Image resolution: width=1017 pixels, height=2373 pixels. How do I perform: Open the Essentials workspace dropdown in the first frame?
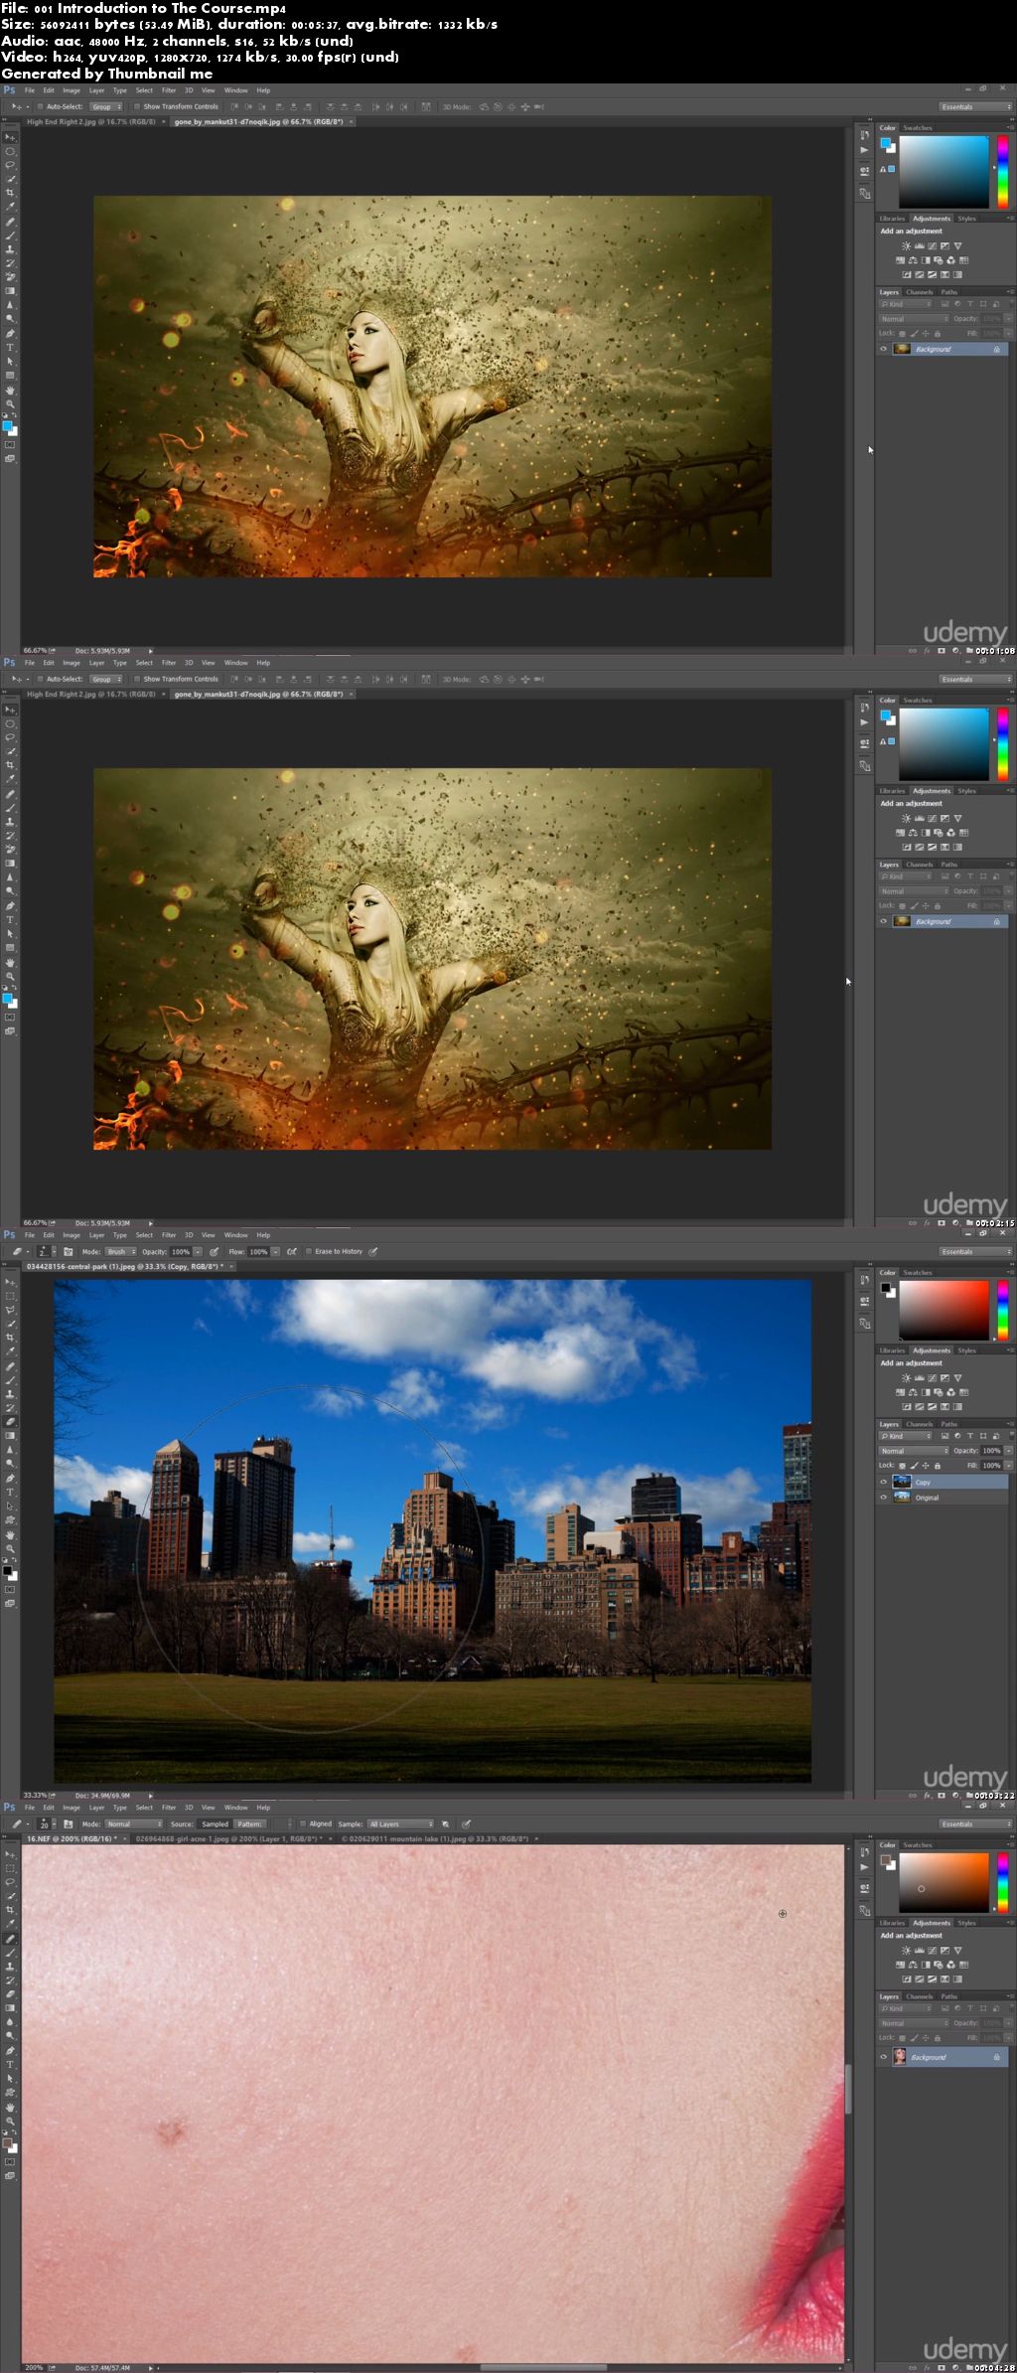pyautogui.click(x=975, y=106)
